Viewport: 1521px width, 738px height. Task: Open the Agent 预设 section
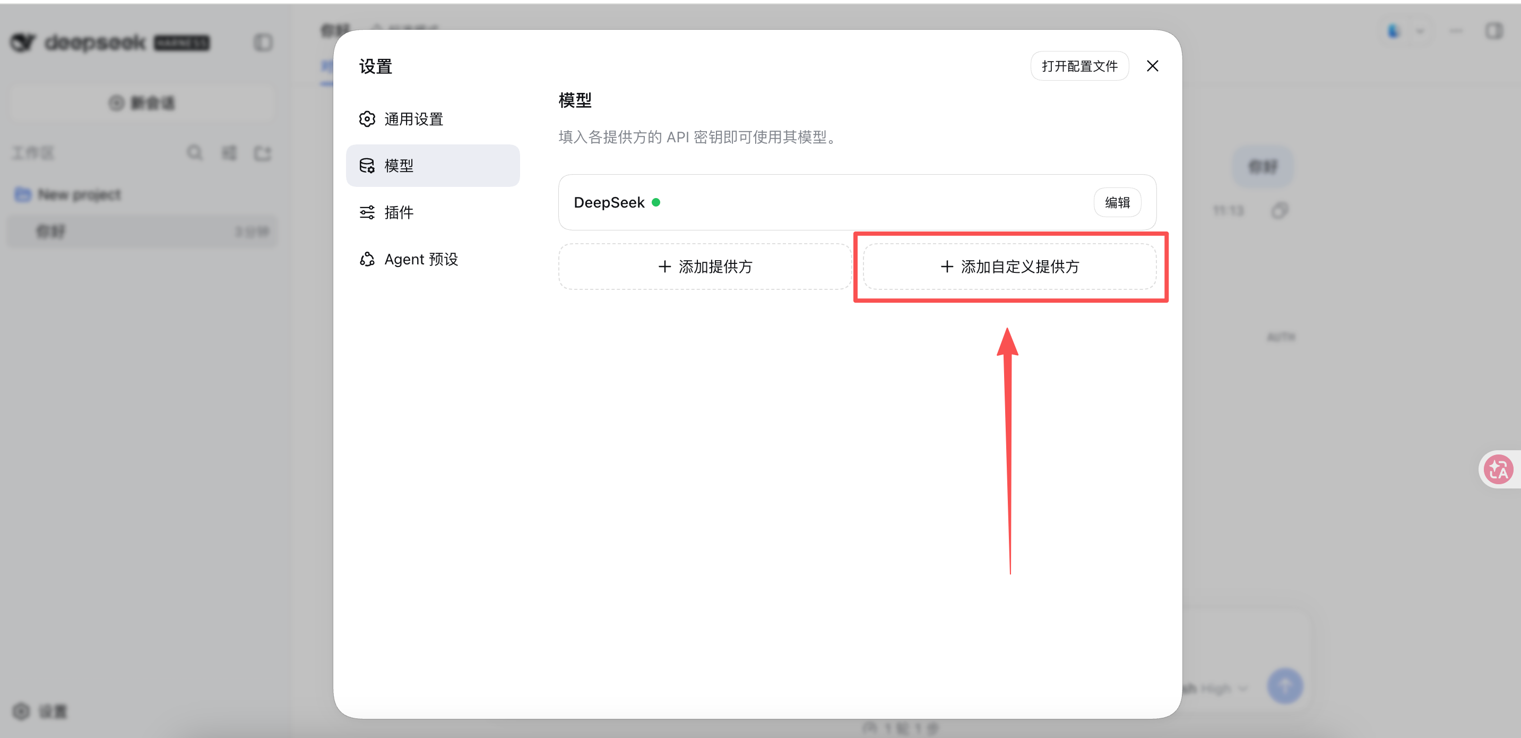click(432, 259)
